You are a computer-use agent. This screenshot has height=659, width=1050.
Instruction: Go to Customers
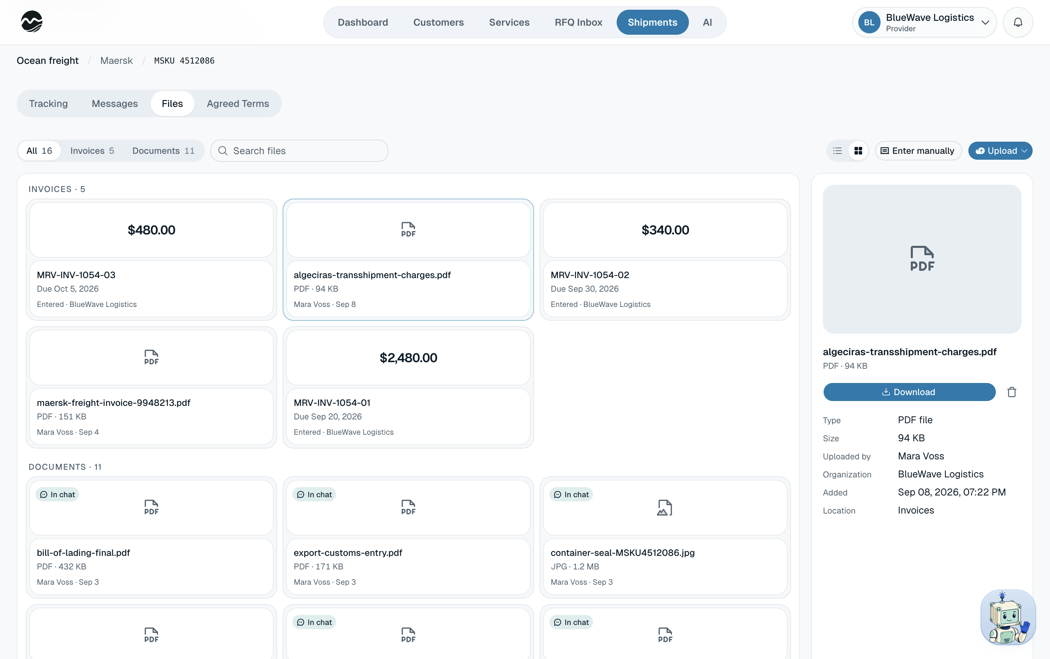pyautogui.click(x=439, y=22)
